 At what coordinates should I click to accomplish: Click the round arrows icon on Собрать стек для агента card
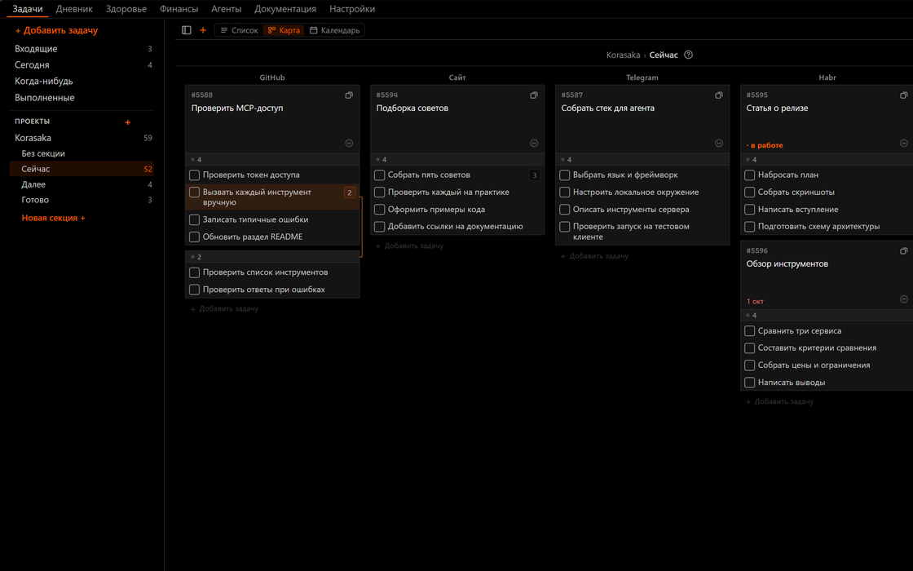(x=718, y=144)
